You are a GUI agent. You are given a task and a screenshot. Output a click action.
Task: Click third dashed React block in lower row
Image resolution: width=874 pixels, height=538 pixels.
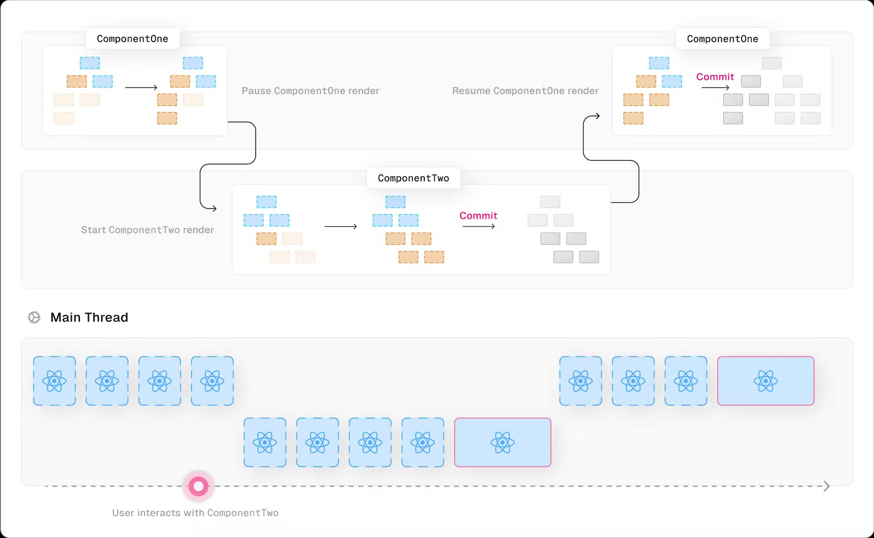coord(370,442)
